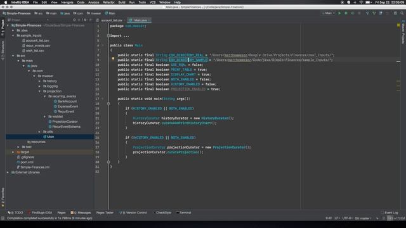Fold the main method at line 18 marker
The width and height of the screenshot is (406, 228).
[108, 103]
